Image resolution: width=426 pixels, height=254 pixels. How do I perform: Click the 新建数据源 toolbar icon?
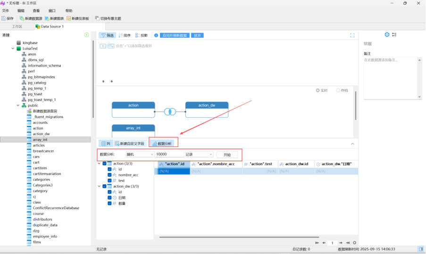click(x=22, y=18)
